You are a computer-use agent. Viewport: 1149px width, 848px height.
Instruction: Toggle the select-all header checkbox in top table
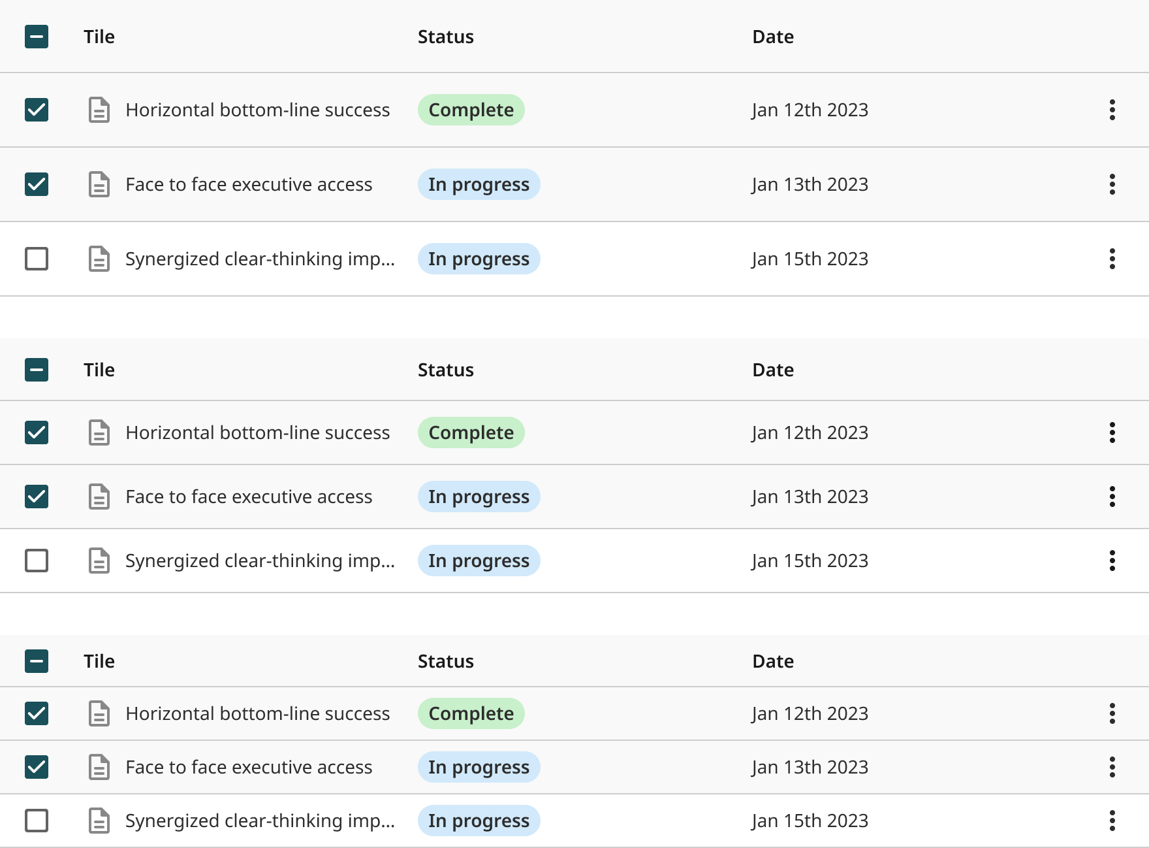[37, 37]
